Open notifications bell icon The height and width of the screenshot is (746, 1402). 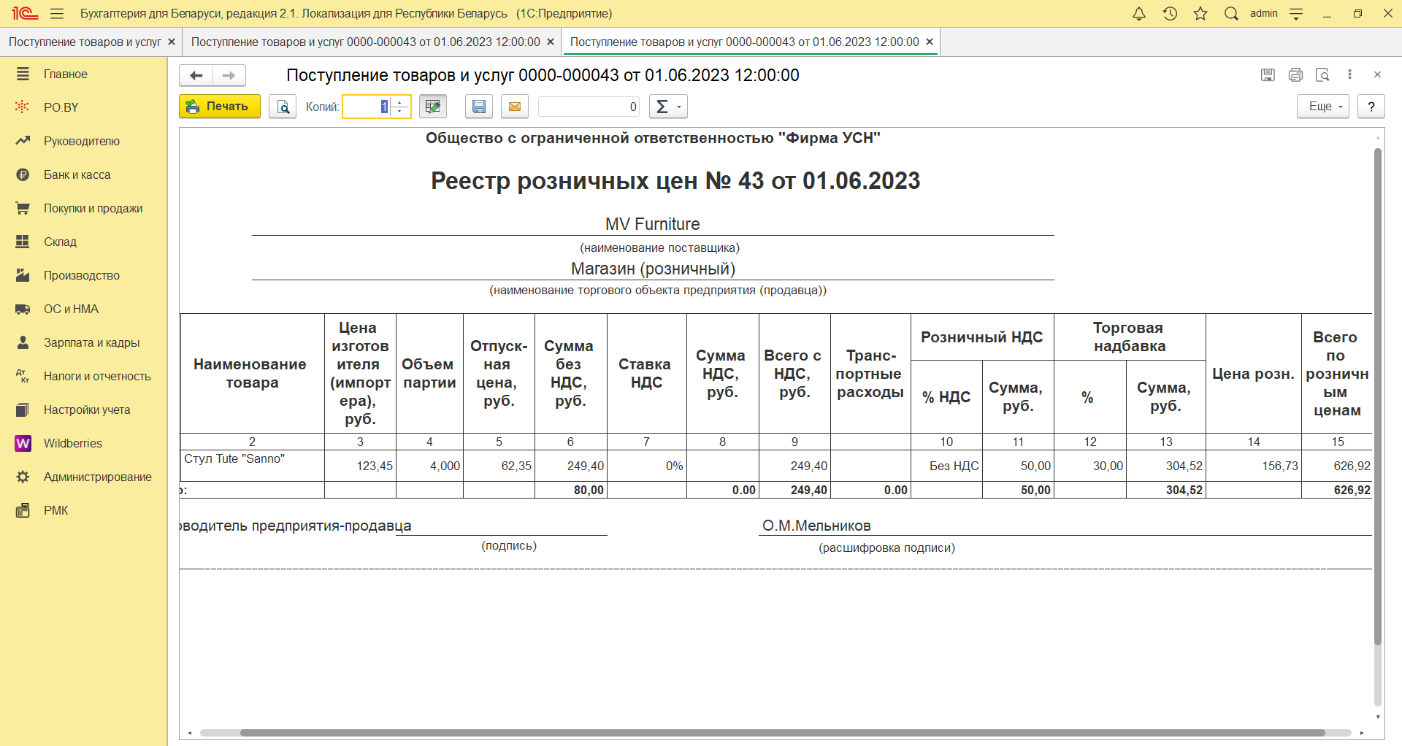[x=1138, y=13]
